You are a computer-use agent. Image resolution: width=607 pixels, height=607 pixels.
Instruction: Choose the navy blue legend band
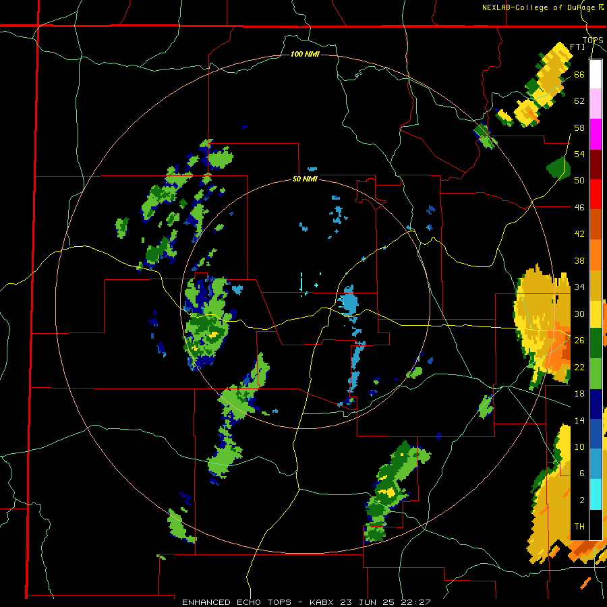point(596,404)
